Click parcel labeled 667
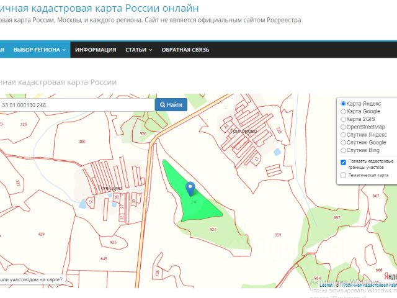The width and height of the screenshot is (397, 298). pos(376,196)
